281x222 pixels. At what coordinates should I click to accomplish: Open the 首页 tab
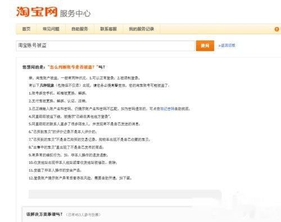coord(26,29)
